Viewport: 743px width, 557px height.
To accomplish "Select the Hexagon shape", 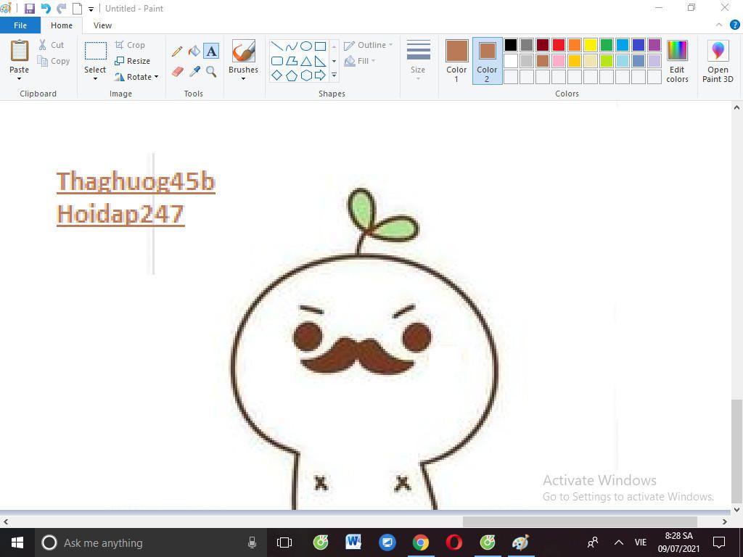I will 306,75.
